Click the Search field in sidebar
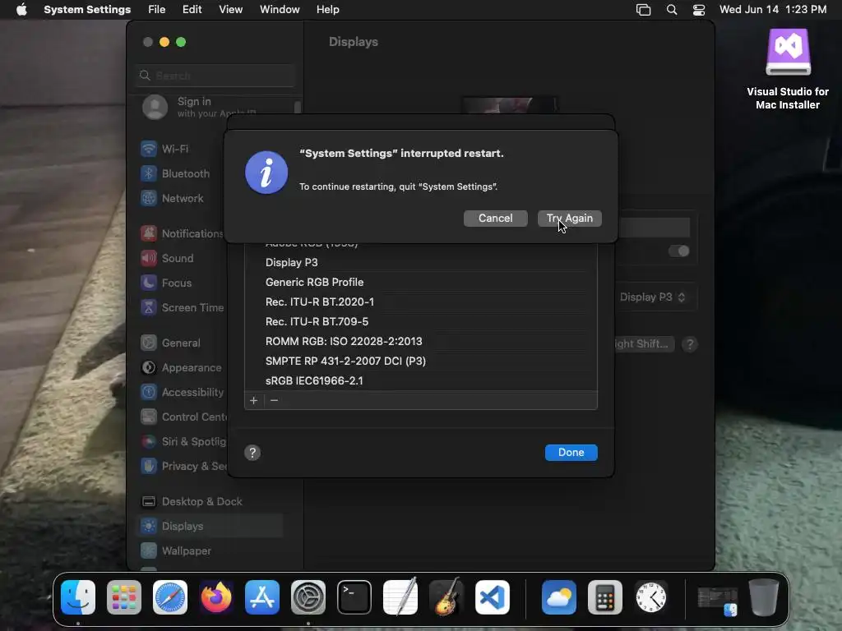 (215, 76)
